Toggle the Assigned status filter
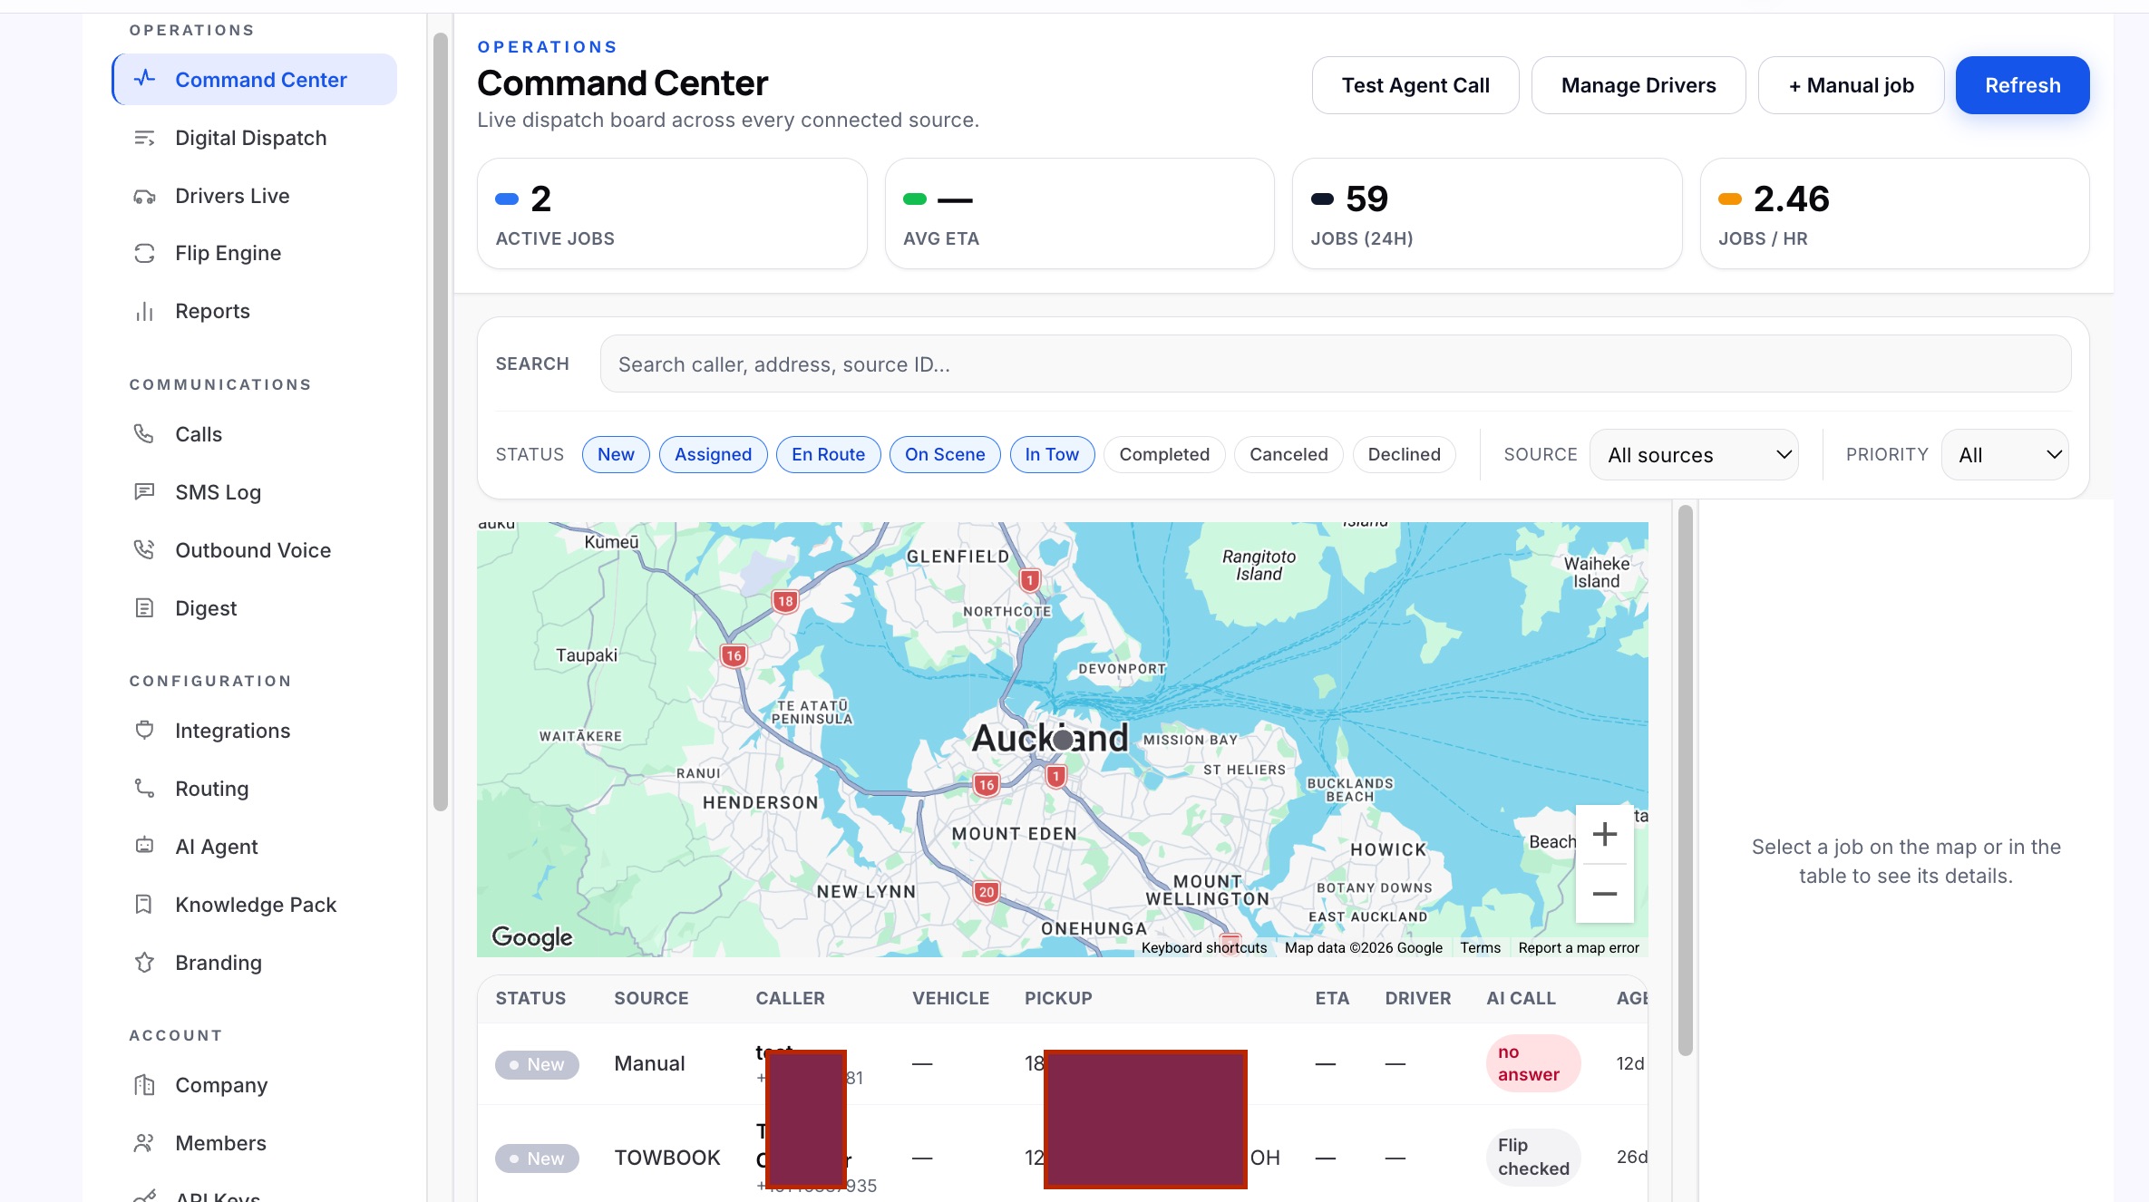2149x1202 pixels. click(x=713, y=454)
